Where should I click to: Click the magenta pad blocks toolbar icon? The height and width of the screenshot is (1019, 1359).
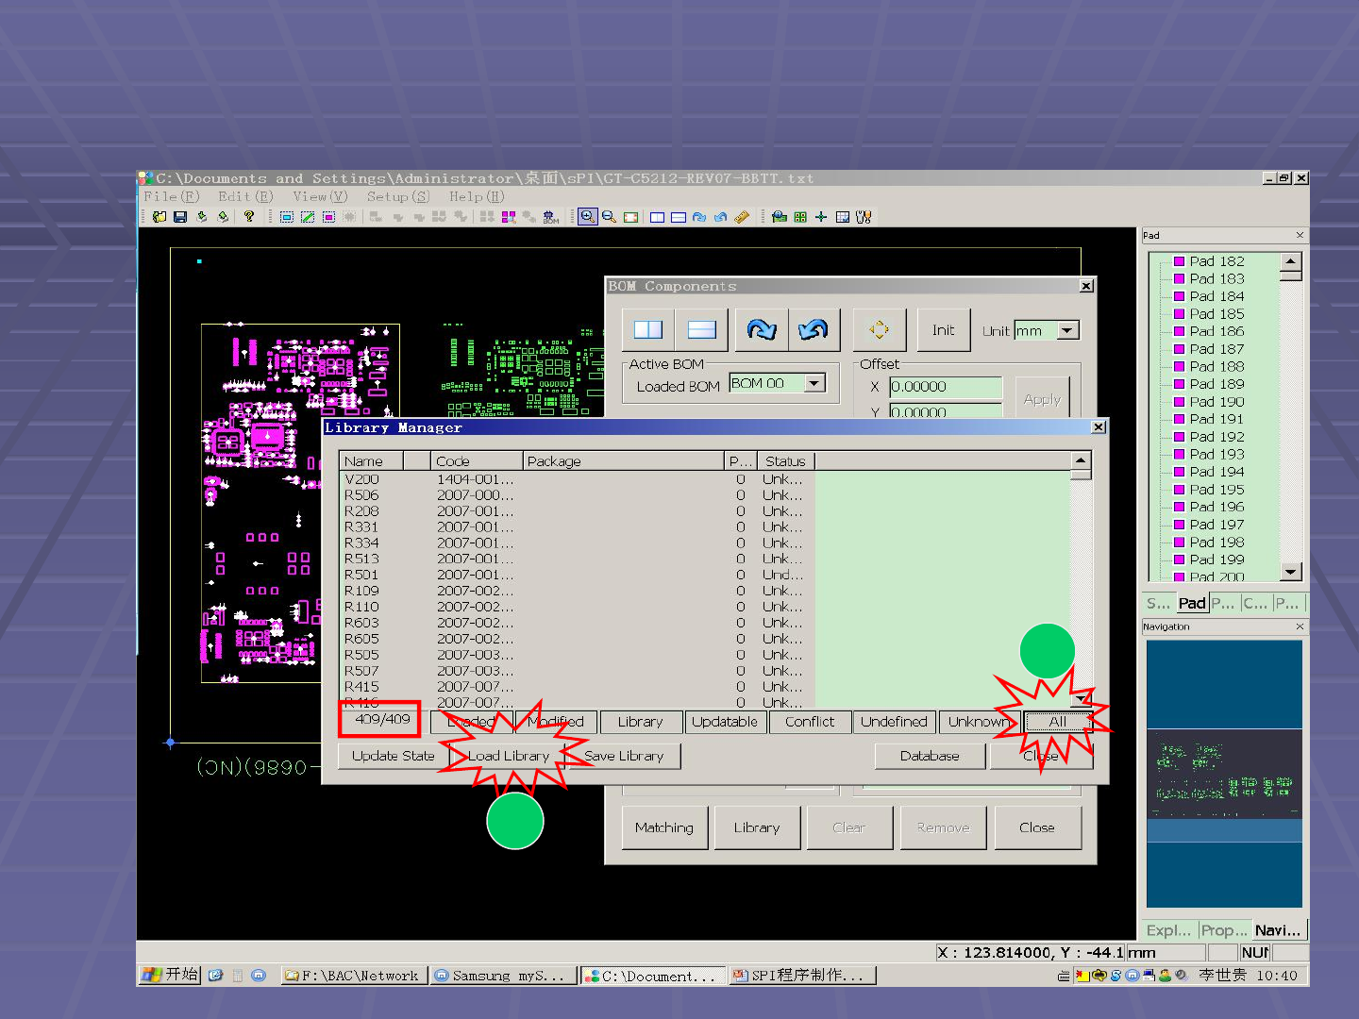(509, 217)
